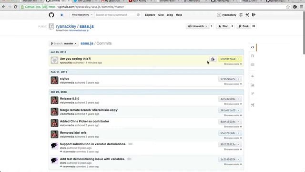Open Wiki icon in repo sidebar
Image resolution: width=305 pixels, height=172 pixels.
[x=253, y=64]
